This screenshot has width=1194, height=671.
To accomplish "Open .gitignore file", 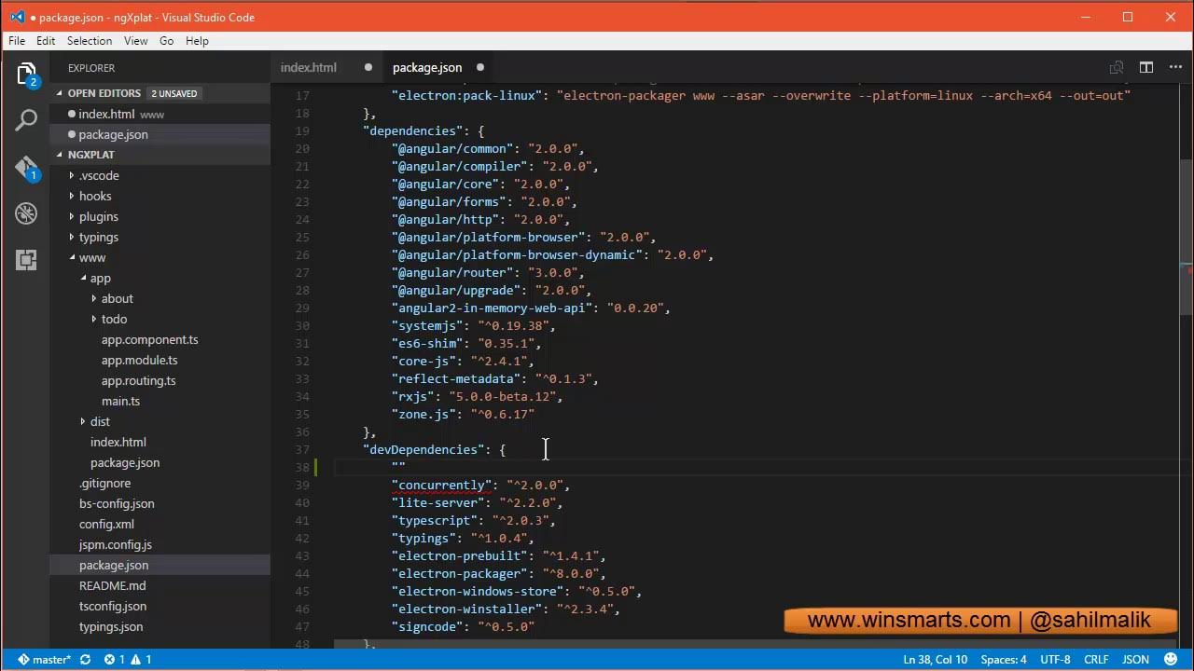I will 104,483.
